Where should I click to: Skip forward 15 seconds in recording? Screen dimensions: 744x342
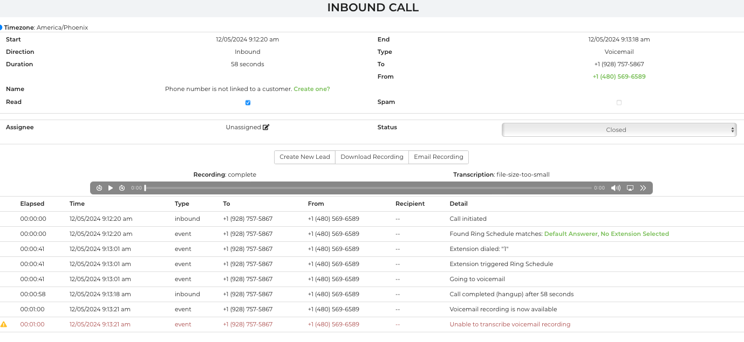pos(122,188)
